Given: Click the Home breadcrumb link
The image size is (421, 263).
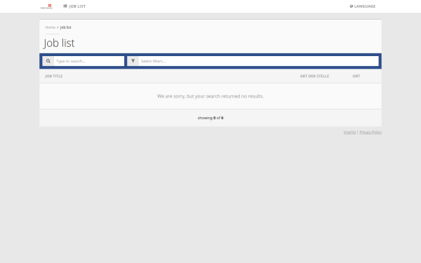Looking at the screenshot, I should (x=51, y=27).
